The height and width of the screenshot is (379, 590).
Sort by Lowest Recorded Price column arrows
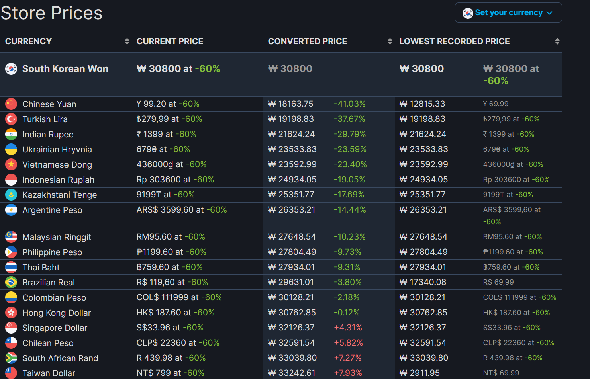click(557, 41)
